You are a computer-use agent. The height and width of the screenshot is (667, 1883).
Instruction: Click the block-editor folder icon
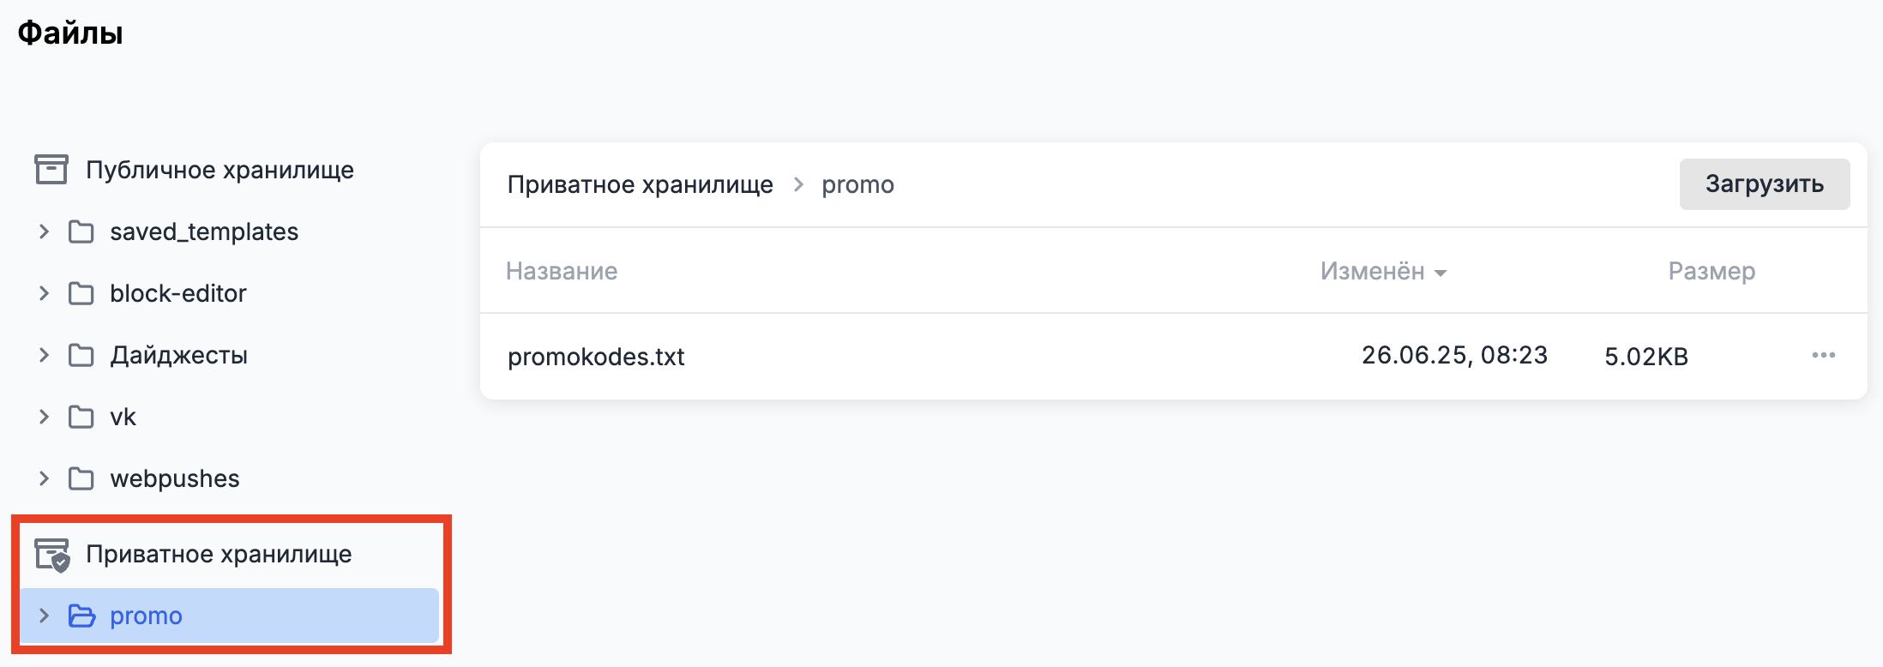coord(81,293)
